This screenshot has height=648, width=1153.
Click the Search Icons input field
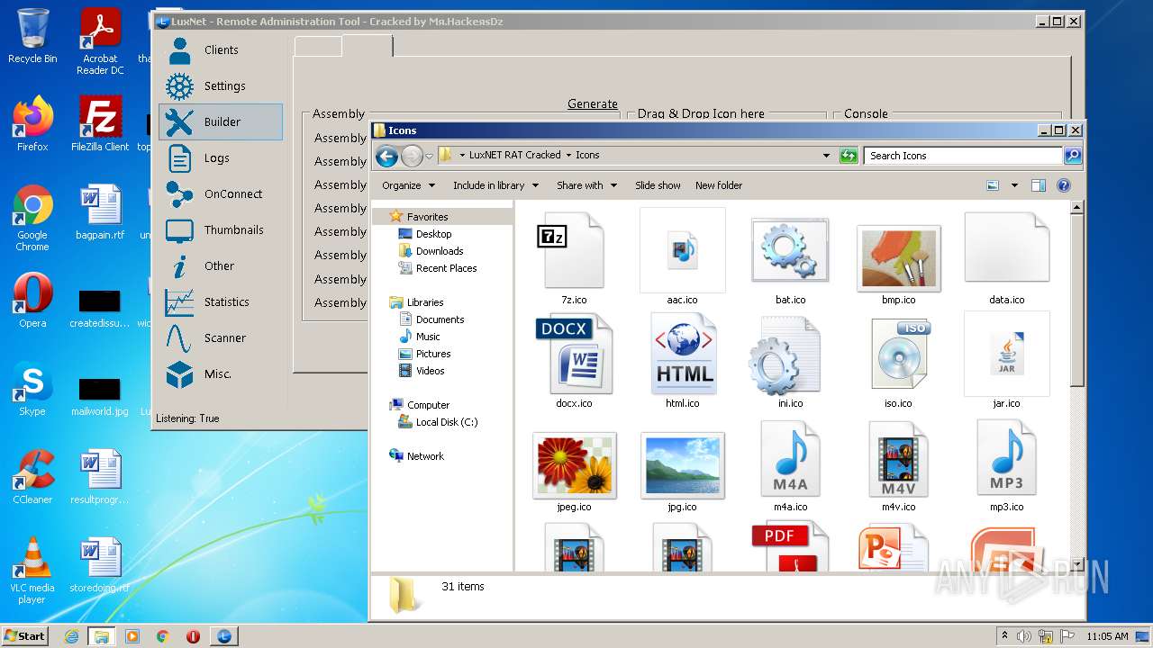click(963, 156)
